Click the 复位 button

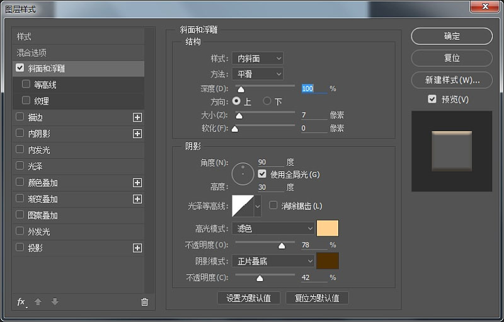click(x=452, y=58)
